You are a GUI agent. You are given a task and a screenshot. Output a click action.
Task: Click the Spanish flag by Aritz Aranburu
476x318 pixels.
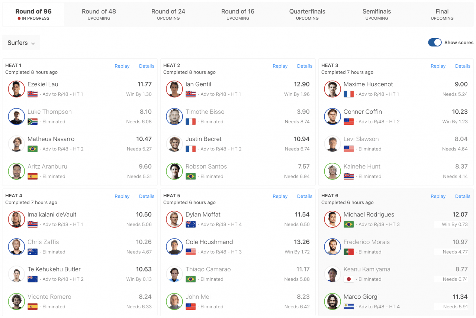pos(32,177)
